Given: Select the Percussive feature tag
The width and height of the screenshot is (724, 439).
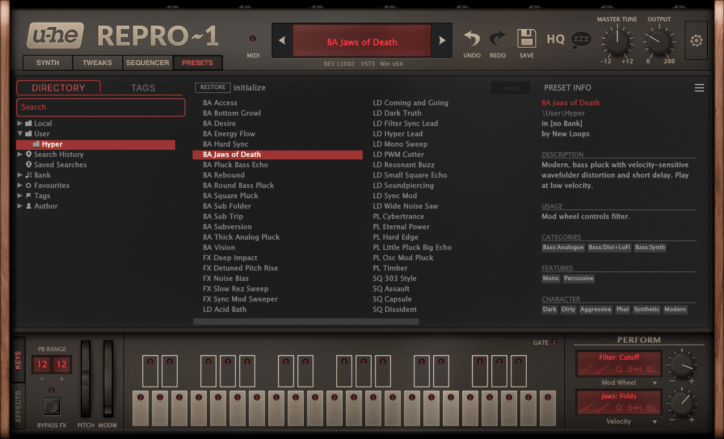Looking at the screenshot, I should (x=579, y=278).
